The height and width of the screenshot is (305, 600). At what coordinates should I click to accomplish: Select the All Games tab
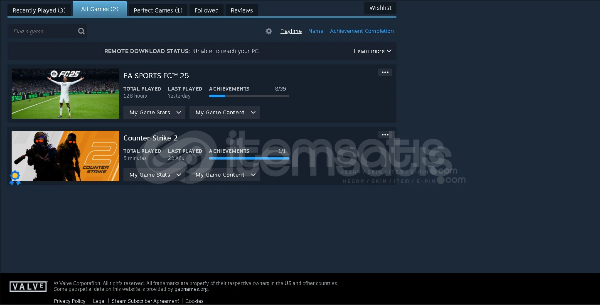click(100, 9)
